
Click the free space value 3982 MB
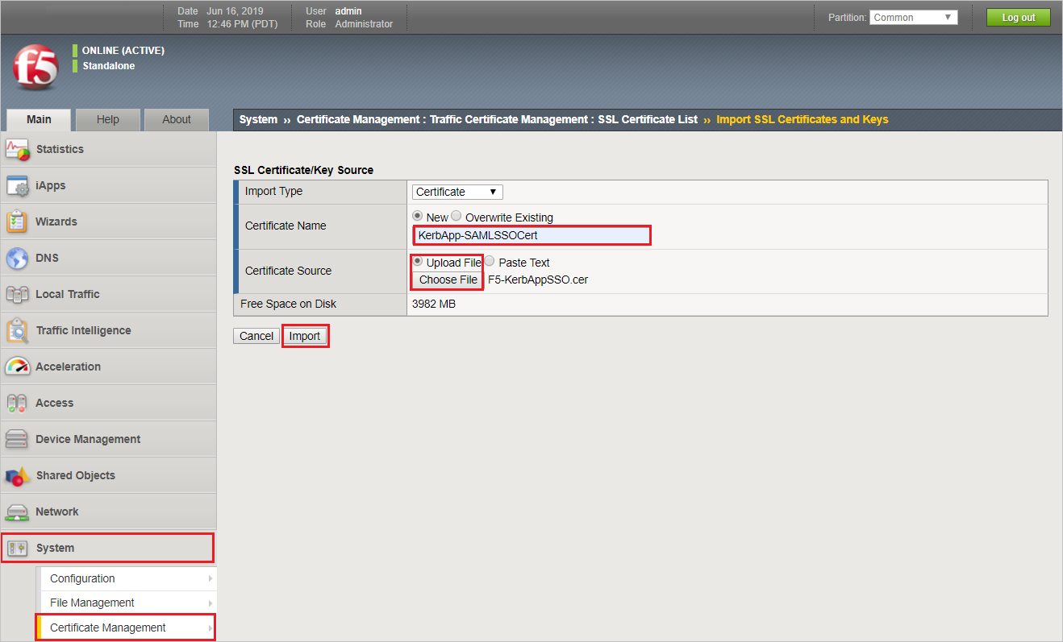coord(435,304)
